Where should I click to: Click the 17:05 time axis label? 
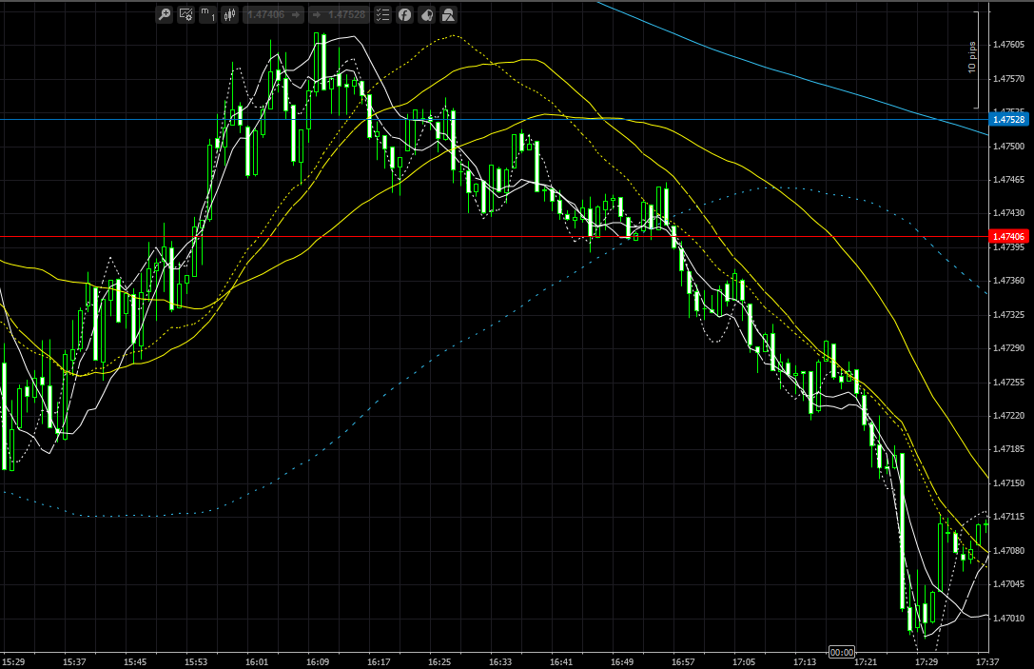pyautogui.click(x=744, y=661)
